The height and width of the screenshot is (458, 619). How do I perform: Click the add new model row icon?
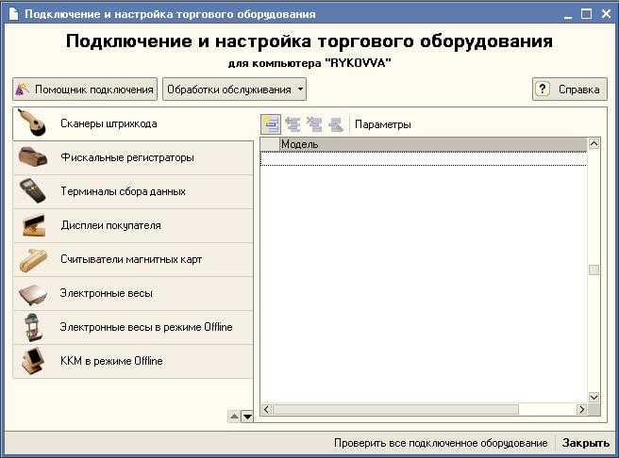(271, 124)
